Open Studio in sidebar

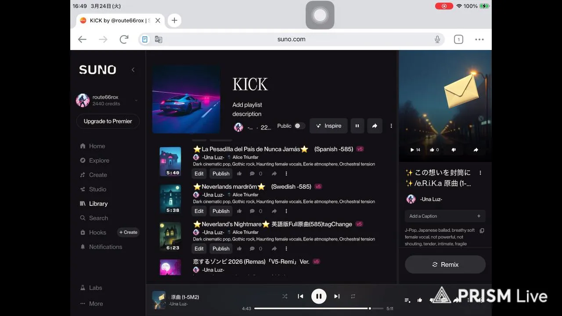tap(93, 189)
